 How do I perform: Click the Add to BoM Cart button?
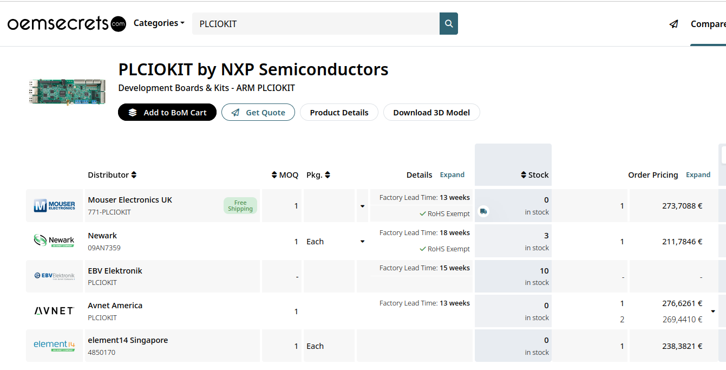click(x=167, y=113)
